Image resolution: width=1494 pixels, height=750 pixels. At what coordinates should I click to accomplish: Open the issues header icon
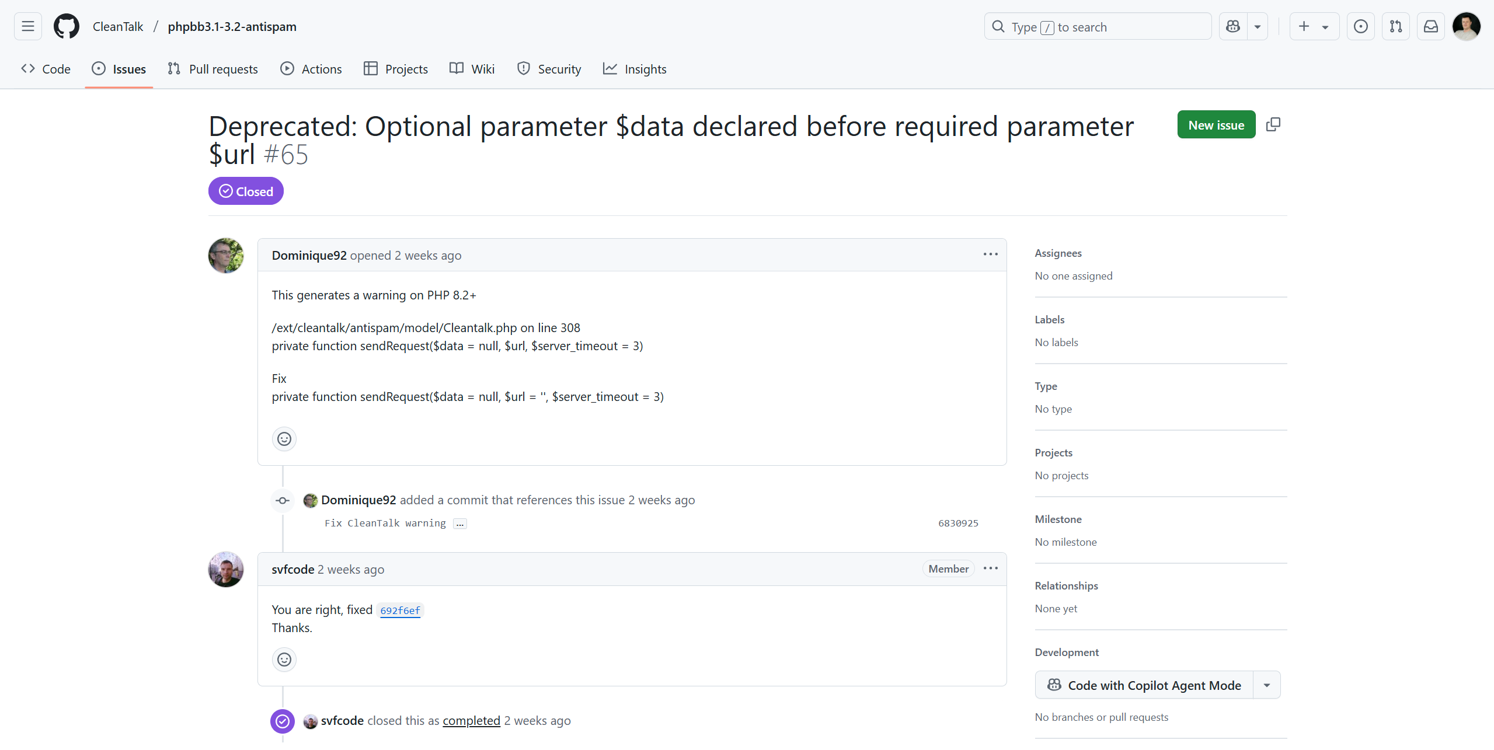1360,26
